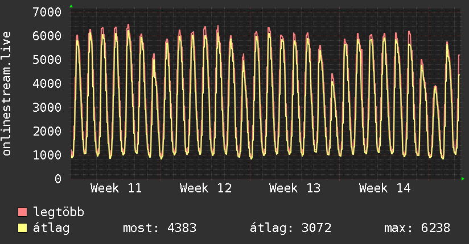Click the átlag: 3072 statistic
The height and width of the screenshot is (244, 469).
[x=291, y=229]
